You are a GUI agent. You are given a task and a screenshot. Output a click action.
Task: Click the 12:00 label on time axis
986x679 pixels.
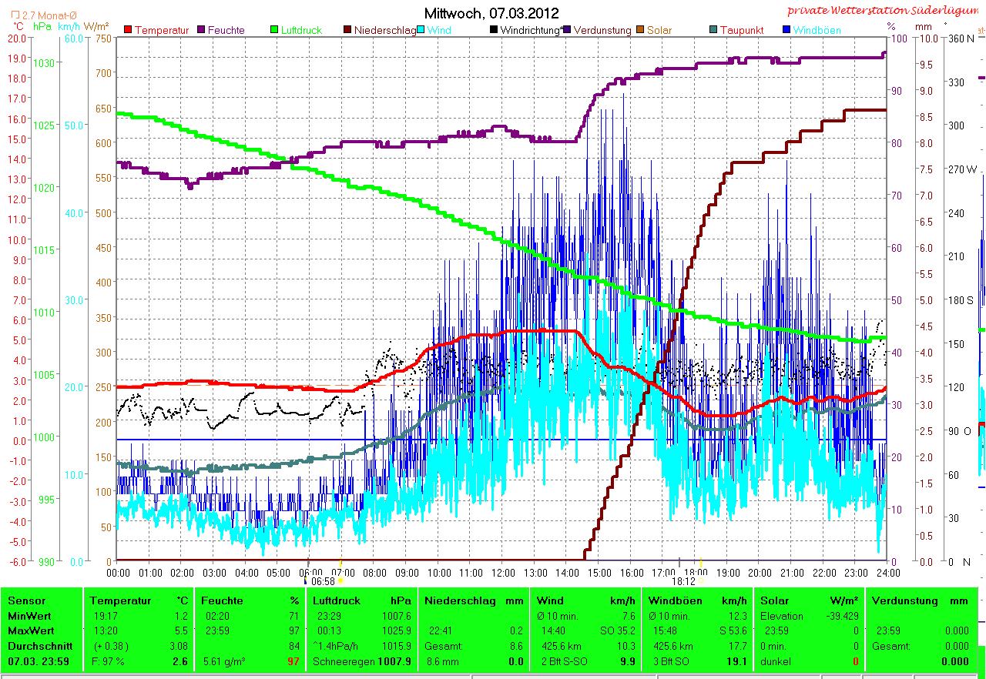point(502,573)
